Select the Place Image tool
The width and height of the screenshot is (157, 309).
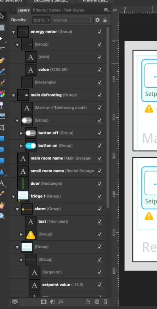[2, 116]
